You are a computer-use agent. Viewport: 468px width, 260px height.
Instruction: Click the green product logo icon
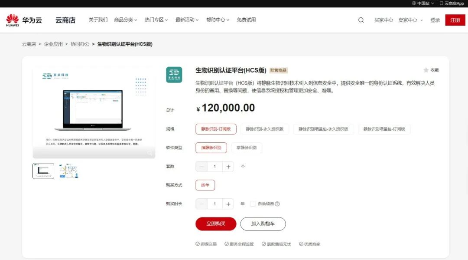pyautogui.click(x=174, y=75)
